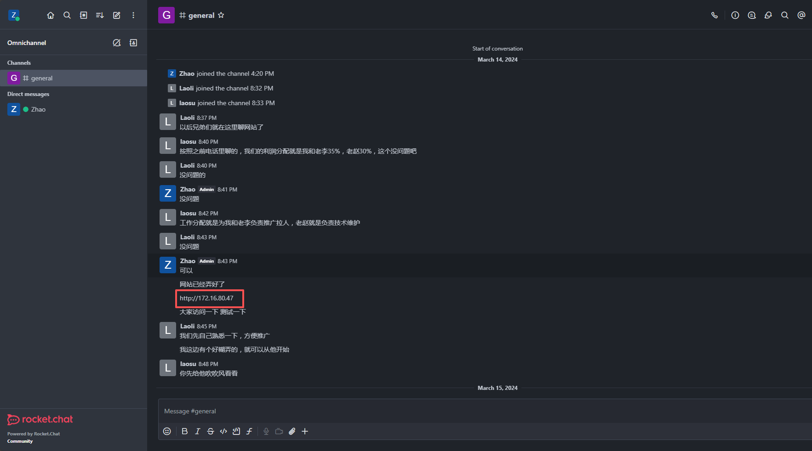The width and height of the screenshot is (812, 451).
Task: Click 'laosu joined the channel' system message
Action: (x=227, y=103)
